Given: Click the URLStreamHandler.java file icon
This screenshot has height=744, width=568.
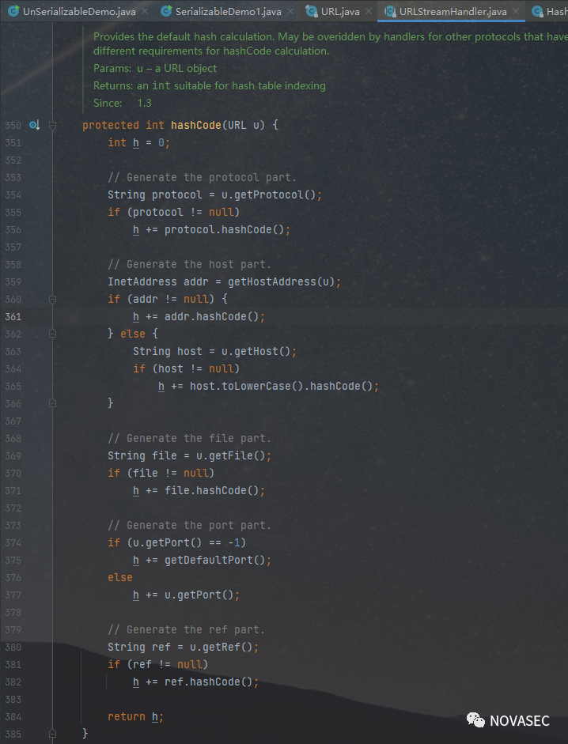Looking at the screenshot, I should pyautogui.click(x=390, y=11).
